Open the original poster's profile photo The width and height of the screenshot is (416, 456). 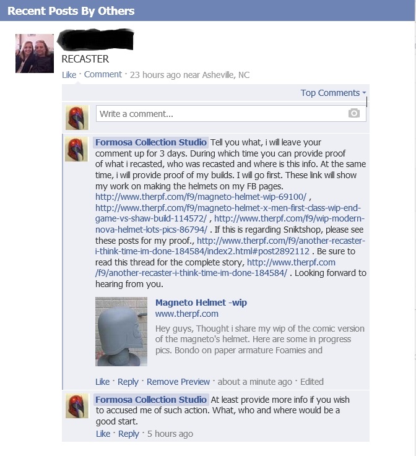coord(35,53)
